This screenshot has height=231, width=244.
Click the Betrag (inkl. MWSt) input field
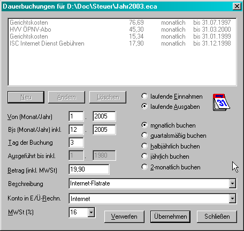click(x=89, y=169)
